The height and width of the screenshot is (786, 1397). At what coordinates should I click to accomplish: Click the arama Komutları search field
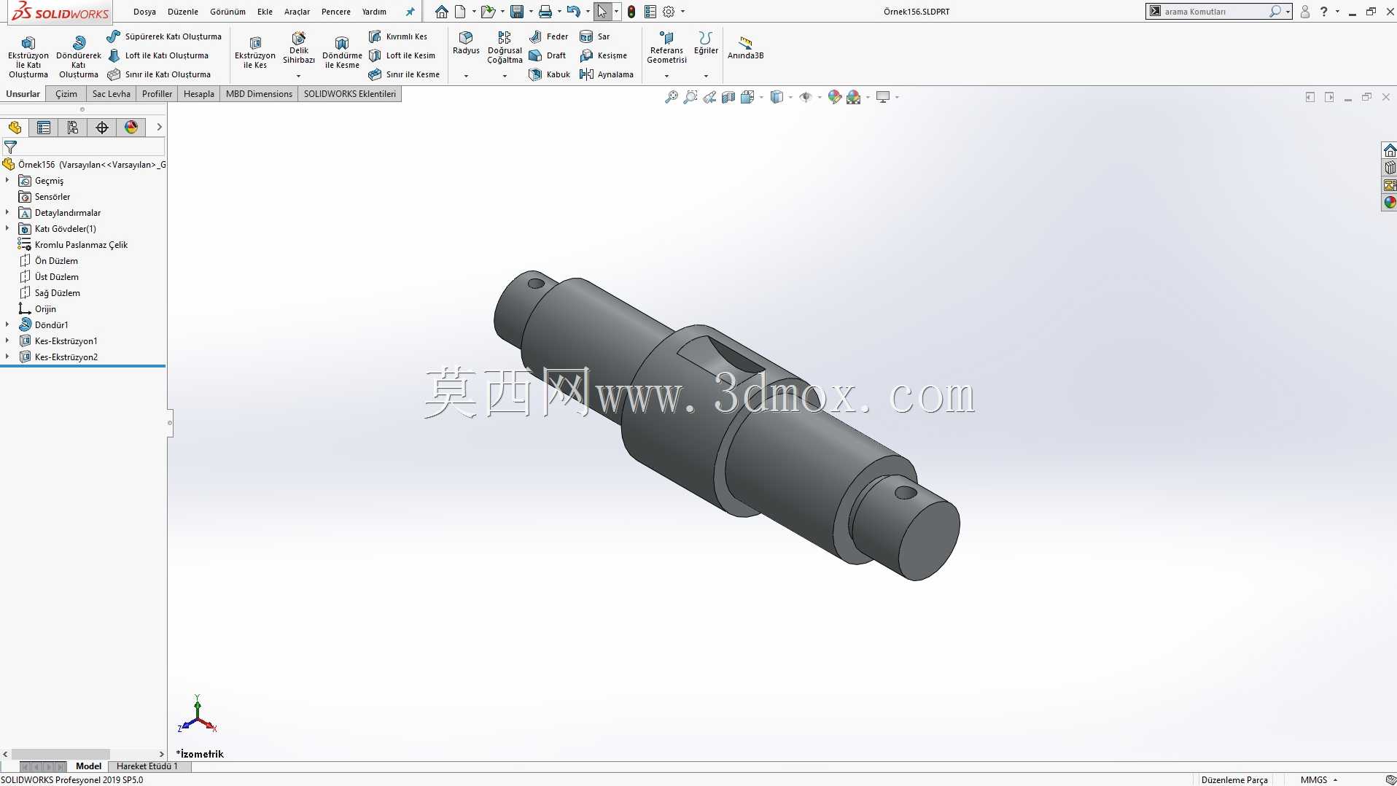(1215, 12)
